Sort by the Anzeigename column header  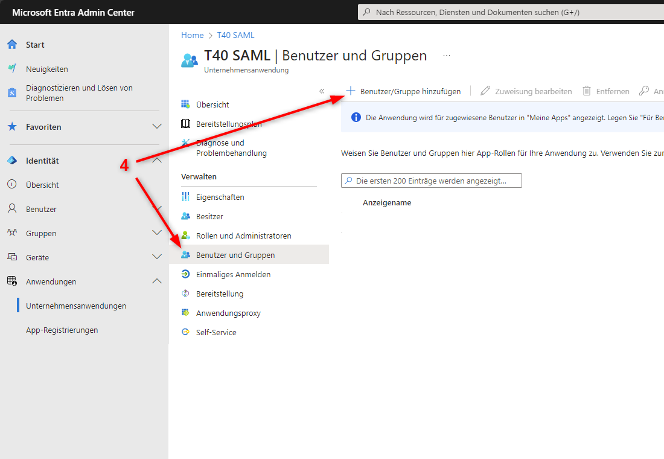[x=387, y=202]
